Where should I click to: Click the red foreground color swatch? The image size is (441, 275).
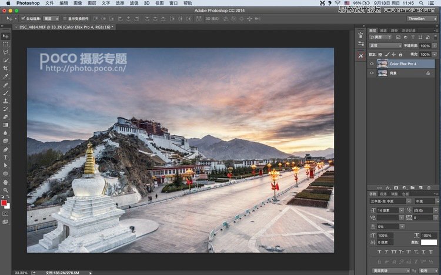pos(4,203)
